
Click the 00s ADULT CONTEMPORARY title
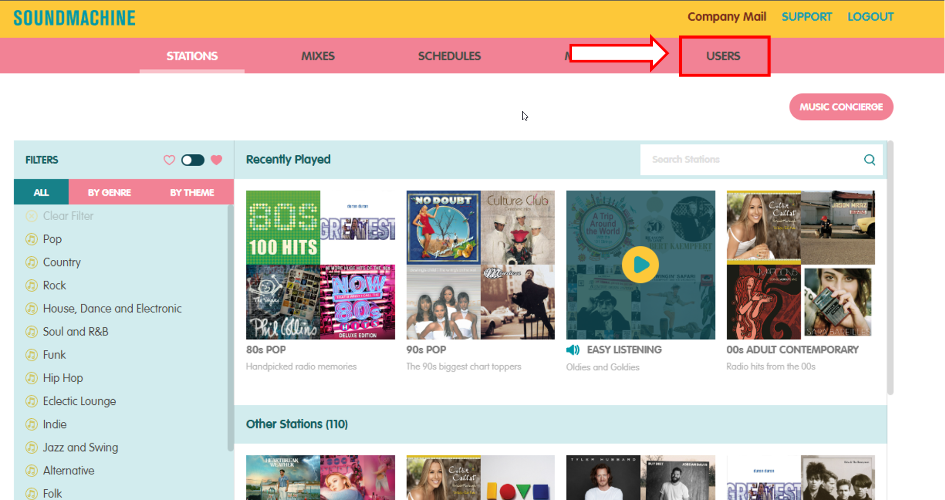point(792,350)
